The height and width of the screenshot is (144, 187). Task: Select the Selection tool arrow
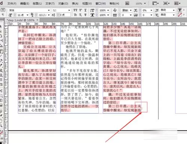pyautogui.click(x=1, y=26)
